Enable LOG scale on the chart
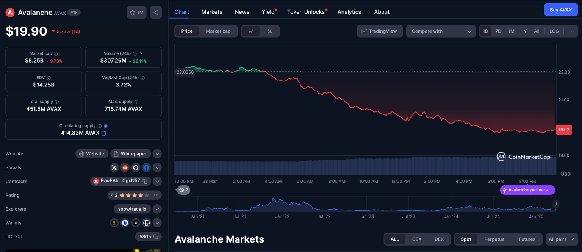 click(x=554, y=31)
